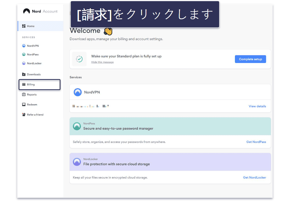Click the NordLocker logo in purple card
The height and width of the screenshot is (202, 290).
pyautogui.click(x=77, y=162)
